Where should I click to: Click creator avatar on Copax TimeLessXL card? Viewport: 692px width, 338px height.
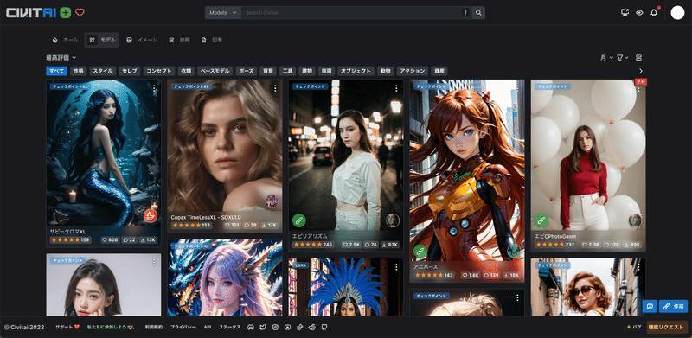point(272,202)
